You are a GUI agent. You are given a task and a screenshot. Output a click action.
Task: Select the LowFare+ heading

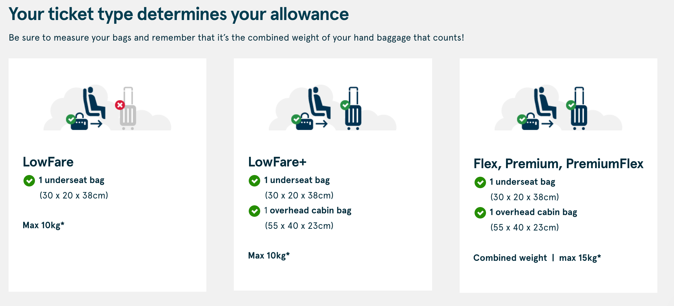[277, 162]
